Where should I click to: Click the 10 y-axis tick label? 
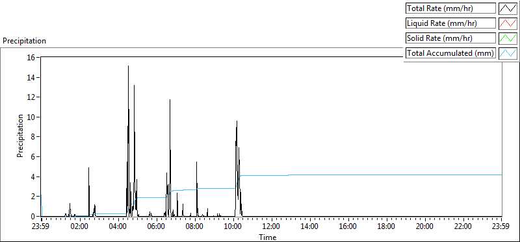click(x=31, y=117)
